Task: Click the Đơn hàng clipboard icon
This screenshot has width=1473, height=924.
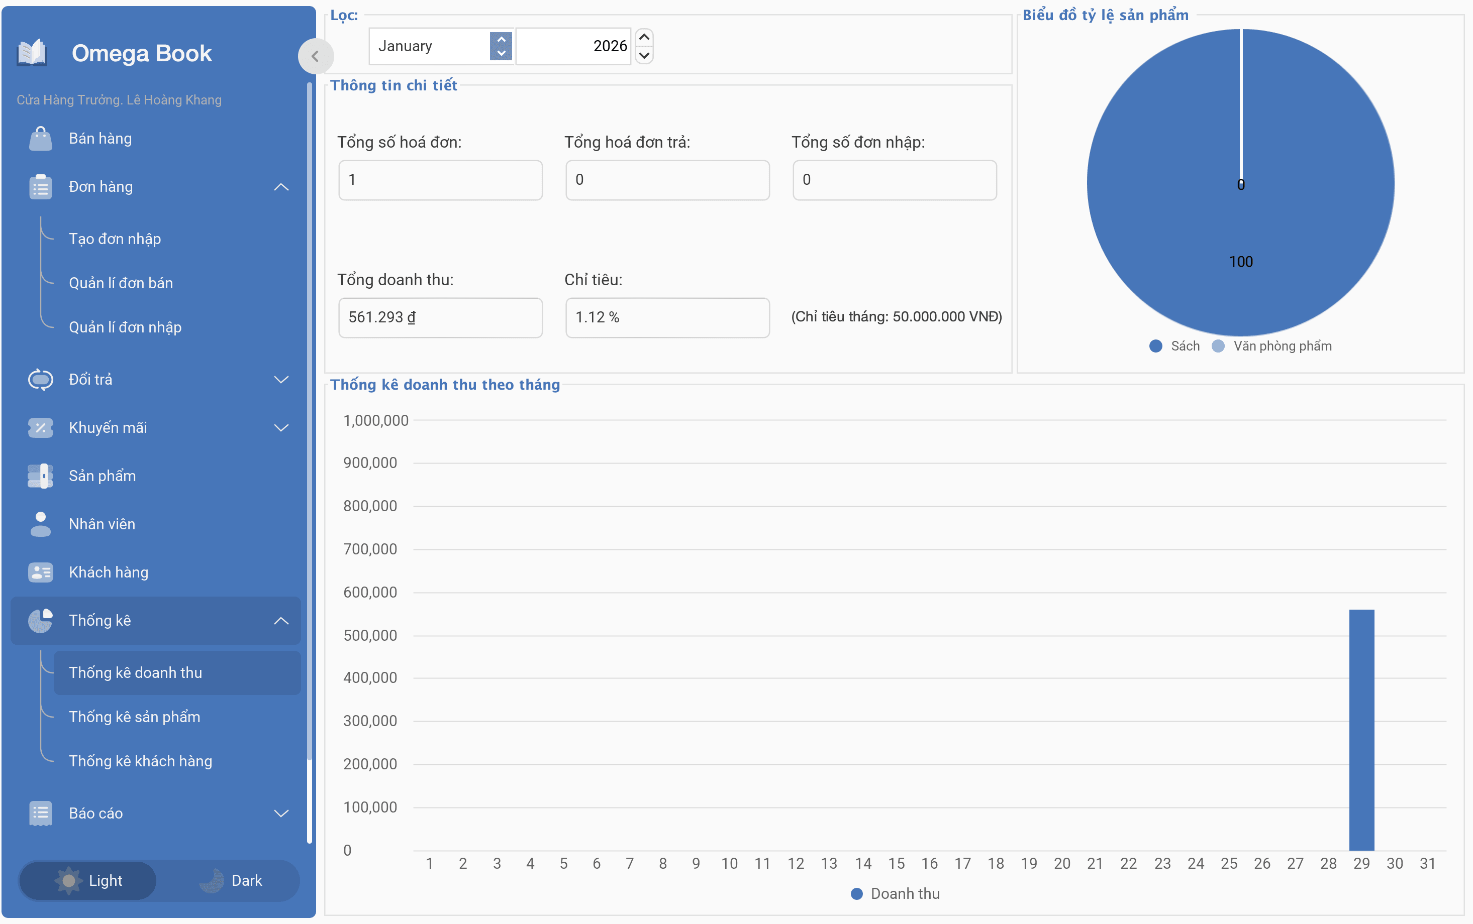Action: tap(40, 187)
